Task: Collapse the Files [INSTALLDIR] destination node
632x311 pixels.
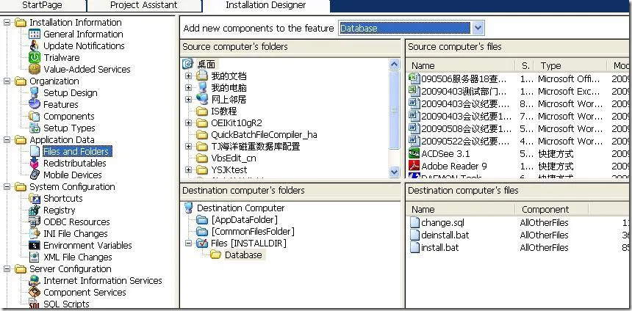Action: coord(189,243)
